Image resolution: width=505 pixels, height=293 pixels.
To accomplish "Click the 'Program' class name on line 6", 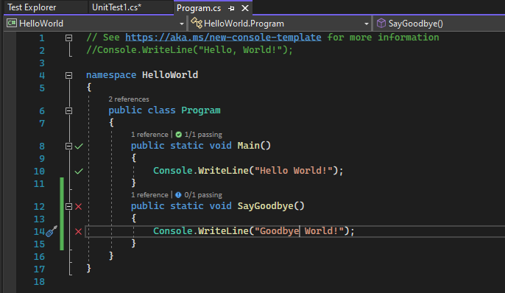I will tap(201, 110).
